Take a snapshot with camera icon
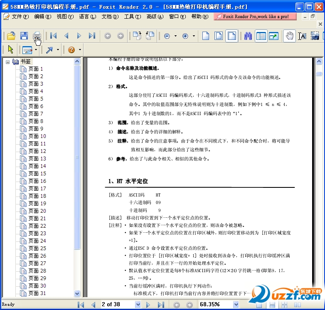 (x=315, y=36)
